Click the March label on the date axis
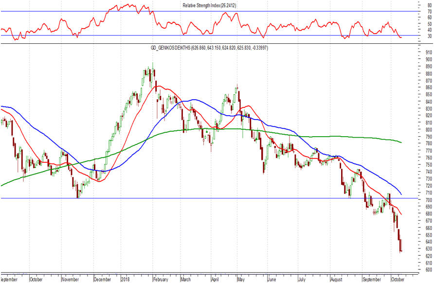The image size is (434, 283). click(x=186, y=280)
